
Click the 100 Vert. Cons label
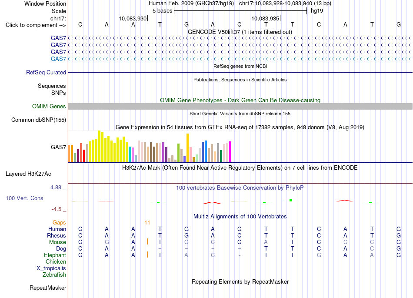click(24, 198)
